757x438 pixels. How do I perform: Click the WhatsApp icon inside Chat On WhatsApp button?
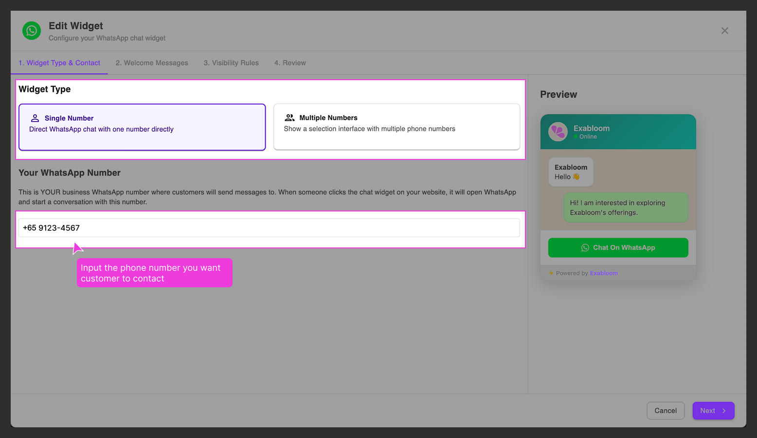click(585, 247)
